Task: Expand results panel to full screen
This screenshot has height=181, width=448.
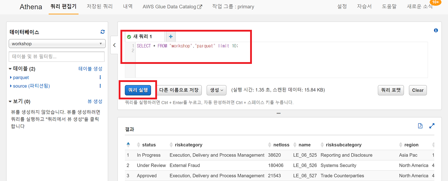Action: [x=432, y=126]
